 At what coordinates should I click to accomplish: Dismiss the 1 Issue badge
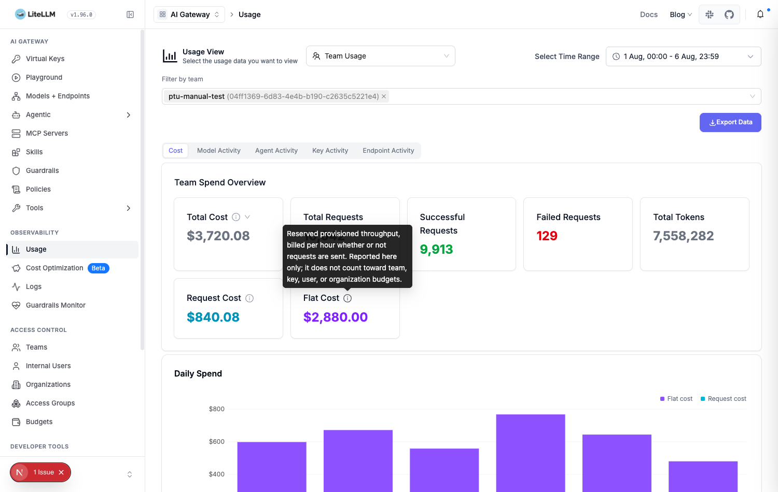(61, 472)
